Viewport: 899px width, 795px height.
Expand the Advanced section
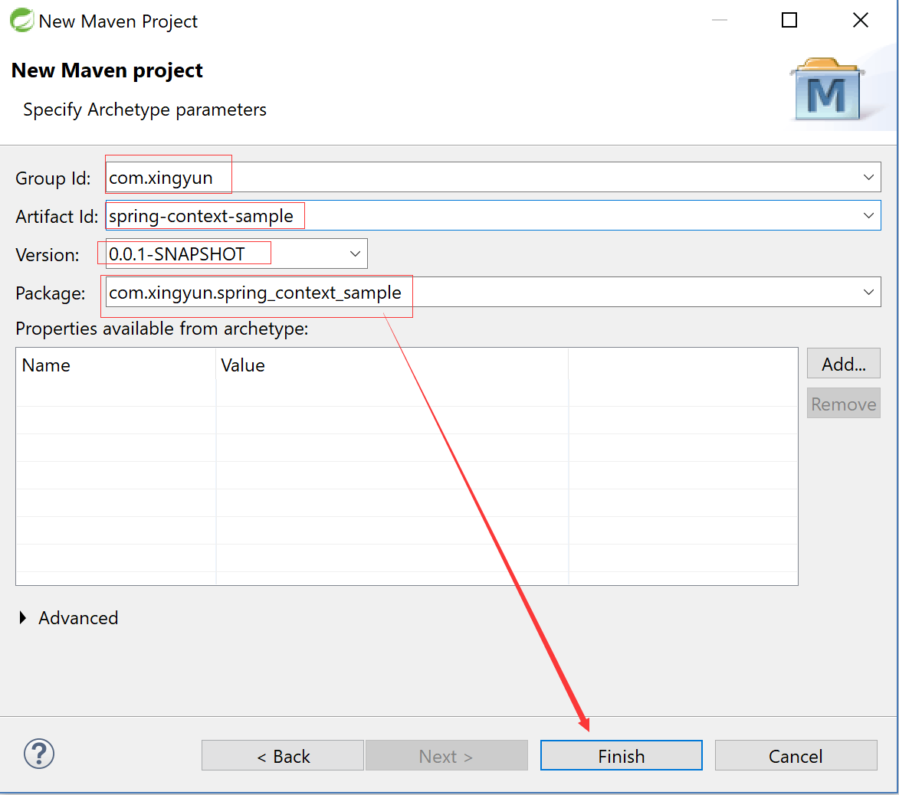pyautogui.click(x=23, y=618)
